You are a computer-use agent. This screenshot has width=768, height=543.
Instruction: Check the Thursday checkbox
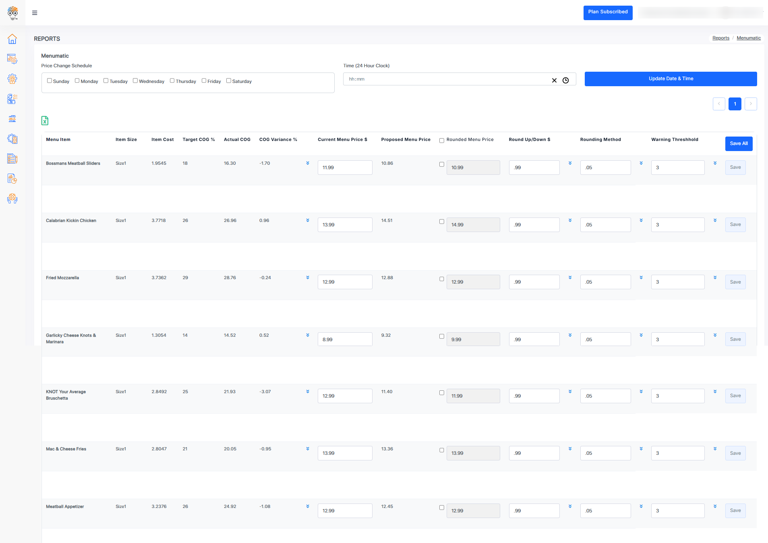[x=172, y=81]
